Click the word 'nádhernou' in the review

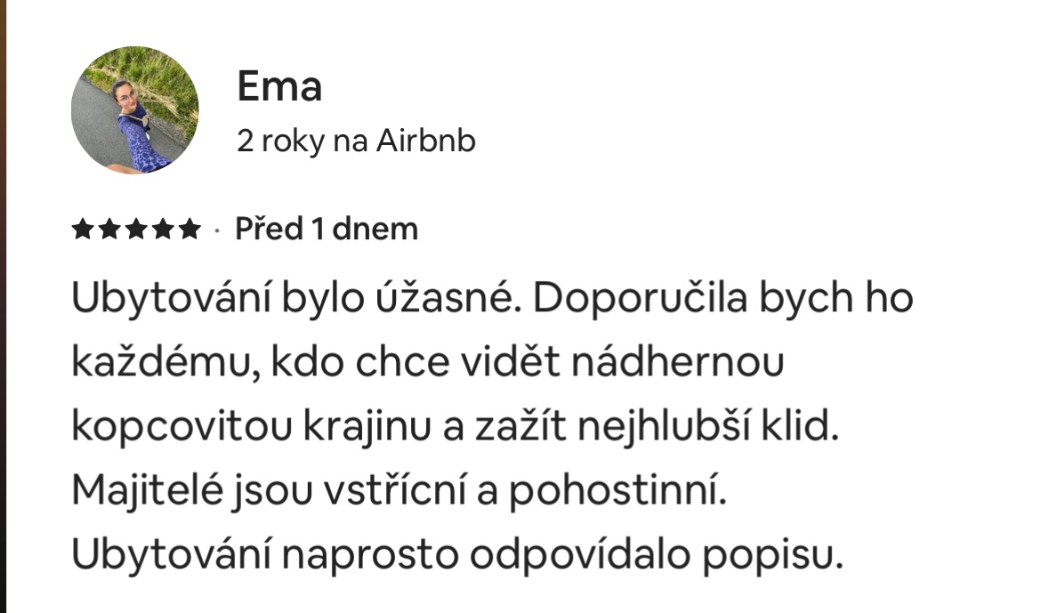[x=677, y=362]
